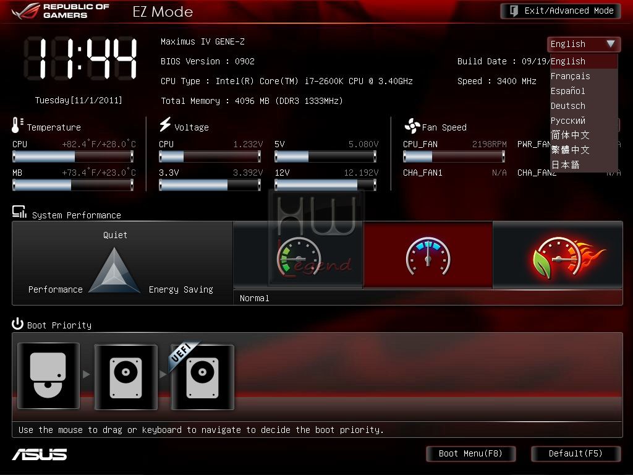Click the lightning bolt Voltage icon
Viewport: 633px width, 475px height.
[165, 124]
